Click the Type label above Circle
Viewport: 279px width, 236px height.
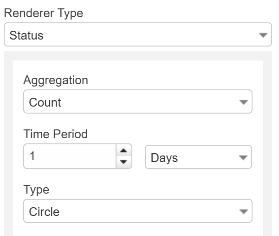click(36, 189)
